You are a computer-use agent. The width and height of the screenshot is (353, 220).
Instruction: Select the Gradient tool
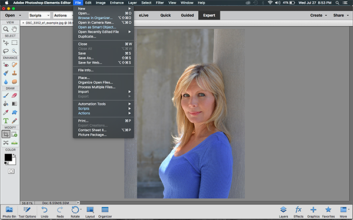point(14,104)
